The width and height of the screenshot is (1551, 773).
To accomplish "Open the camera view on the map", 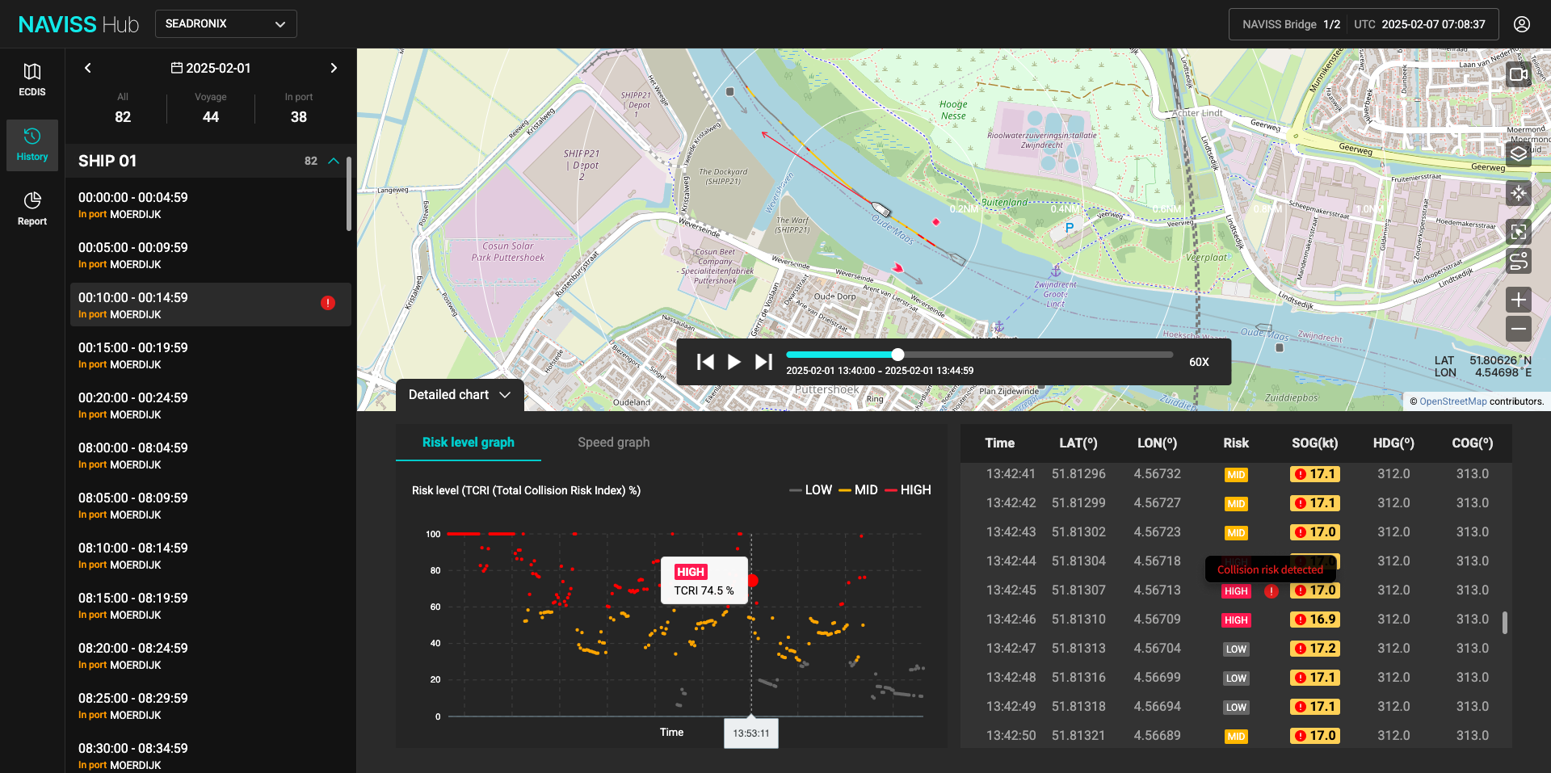I will pos(1518,75).
